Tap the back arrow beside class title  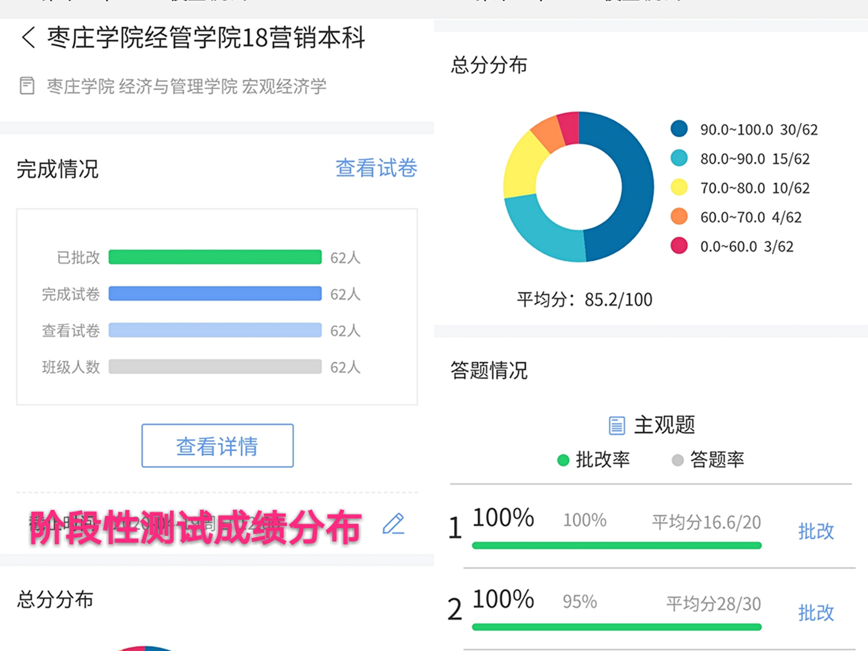(28, 37)
